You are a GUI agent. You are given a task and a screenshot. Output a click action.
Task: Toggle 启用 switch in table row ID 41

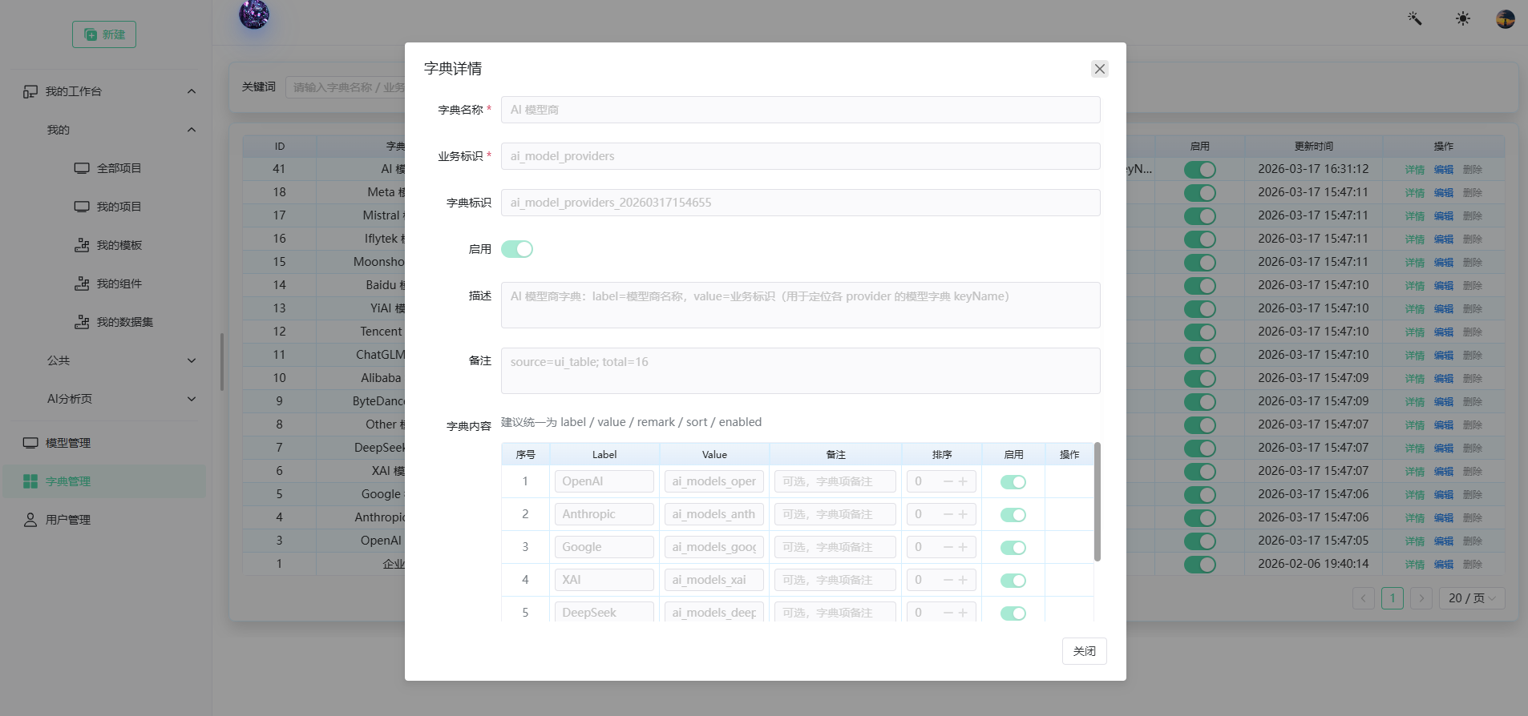(x=1200, y=170)
